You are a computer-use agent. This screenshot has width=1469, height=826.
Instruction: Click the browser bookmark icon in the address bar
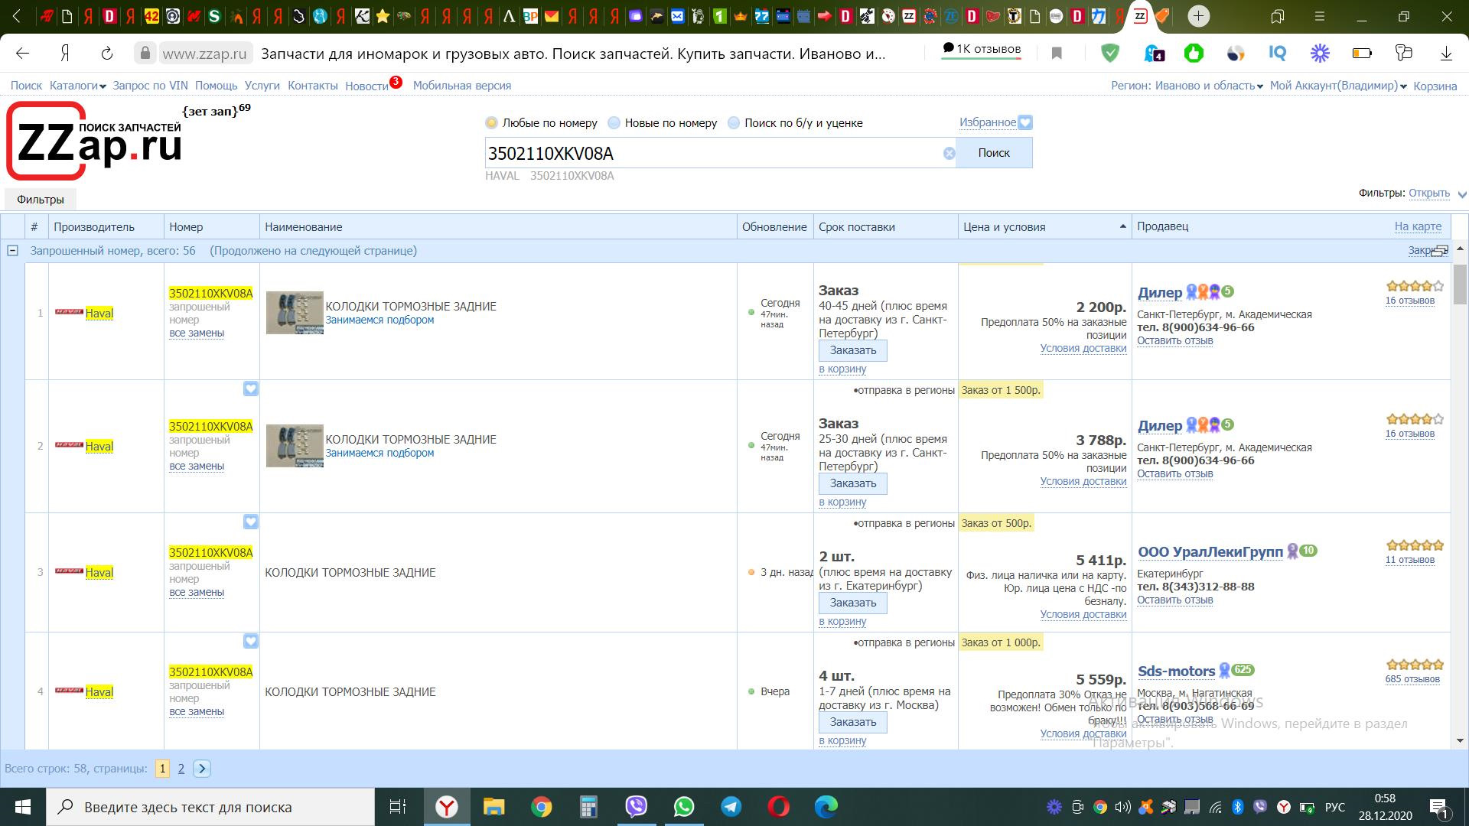(1057, 54)
